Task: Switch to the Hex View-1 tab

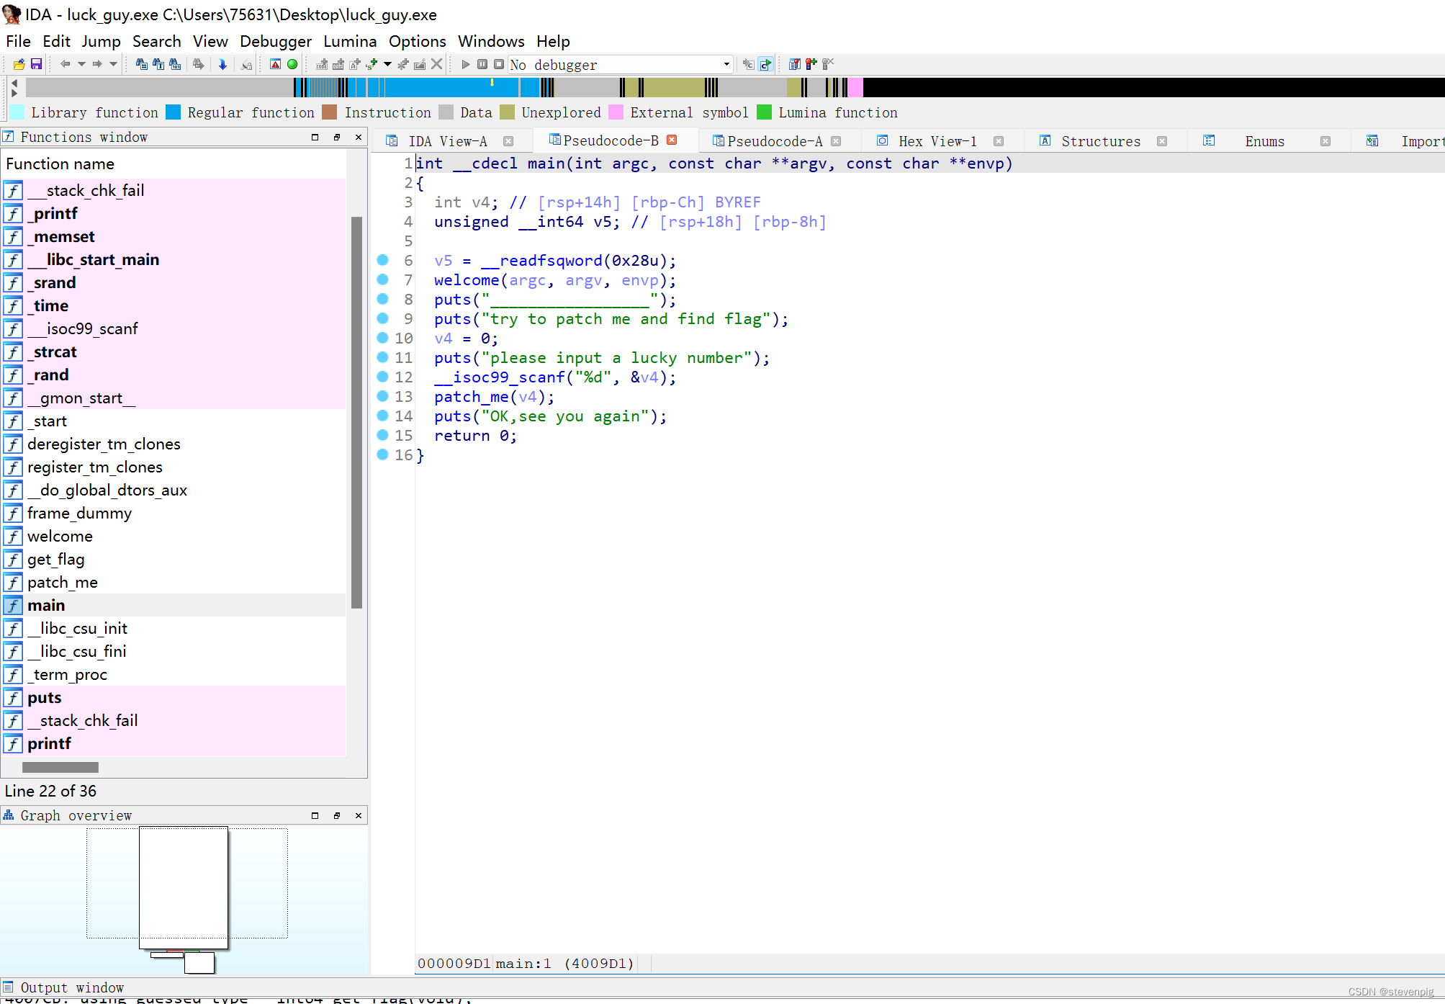Action: (937, 141)
